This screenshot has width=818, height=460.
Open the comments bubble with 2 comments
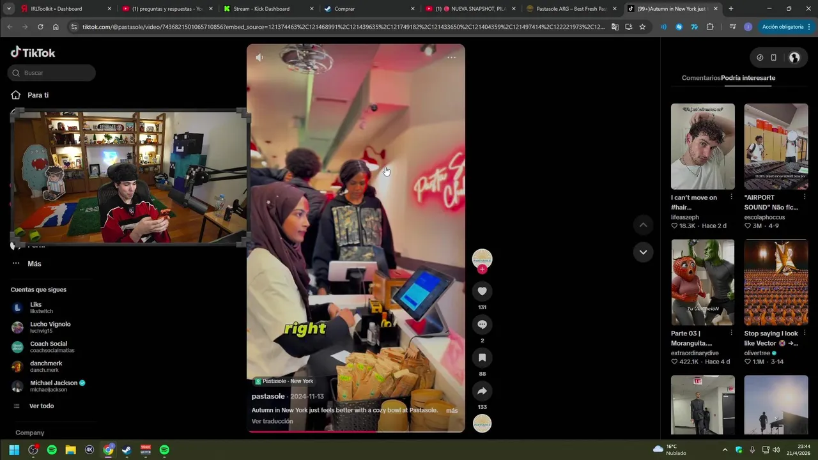482,325
